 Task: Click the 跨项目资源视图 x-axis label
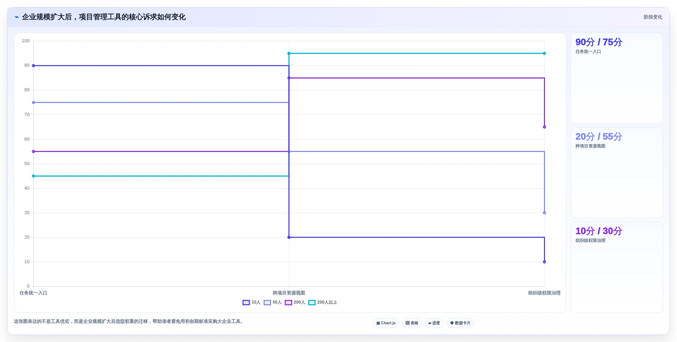(x=289, y=293)
